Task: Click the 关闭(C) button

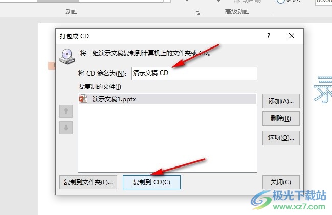Action: [281, 182]
